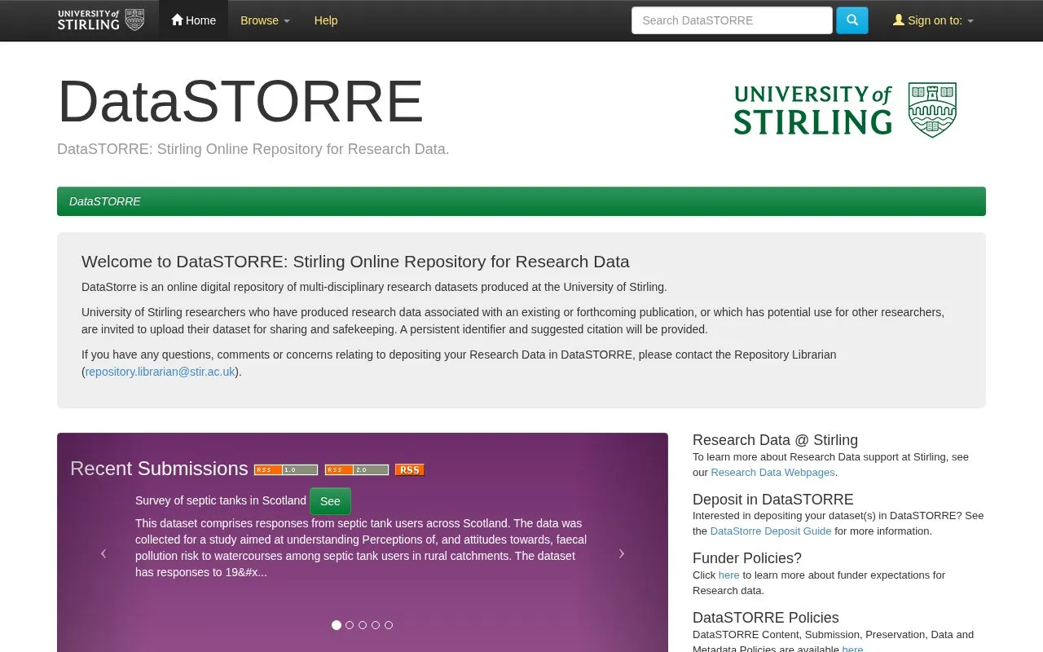Email repository.librarian@stir.ac.uk link

pyautogui.click(x=161, y=372)
